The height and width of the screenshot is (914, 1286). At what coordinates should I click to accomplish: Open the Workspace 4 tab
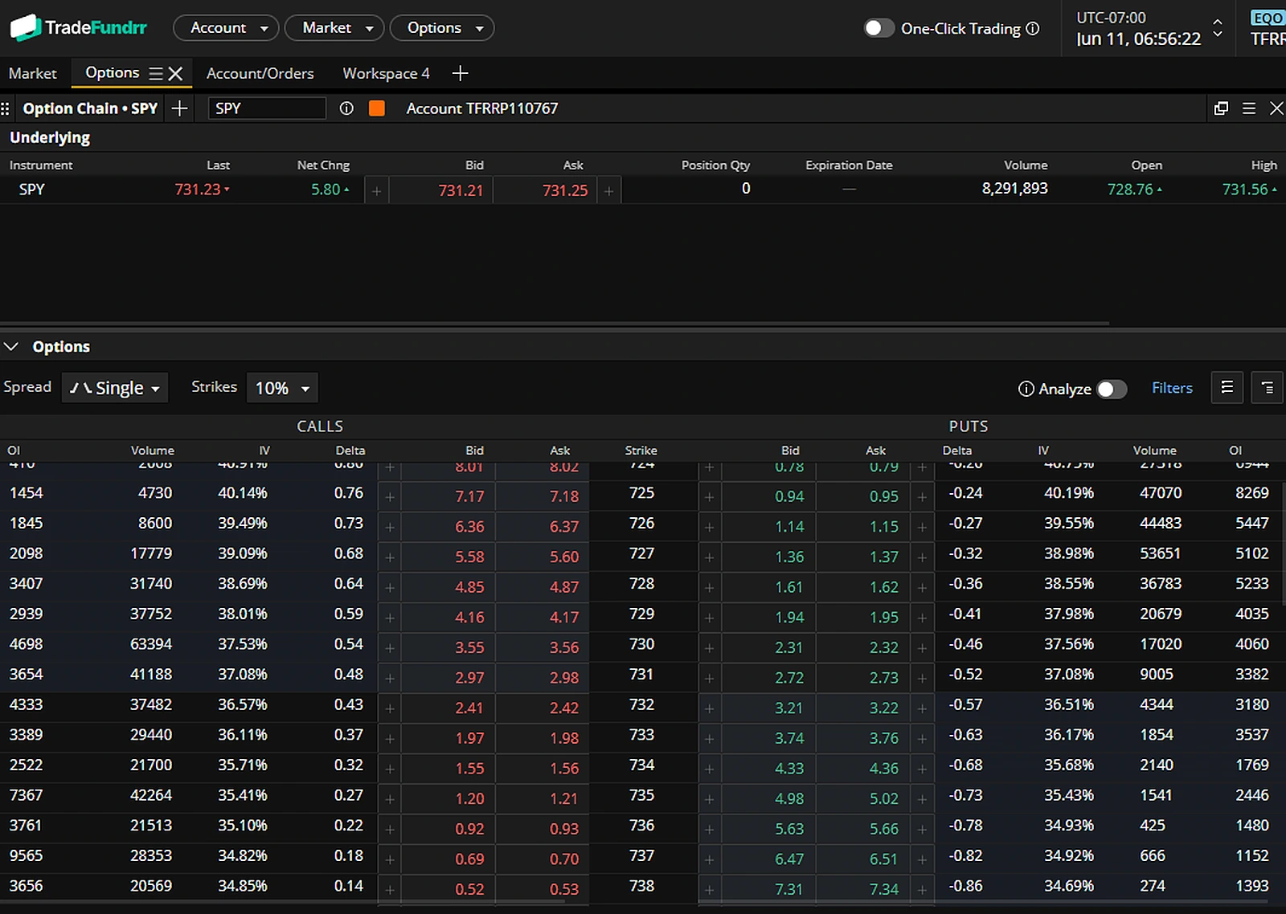tap(387, 73)
